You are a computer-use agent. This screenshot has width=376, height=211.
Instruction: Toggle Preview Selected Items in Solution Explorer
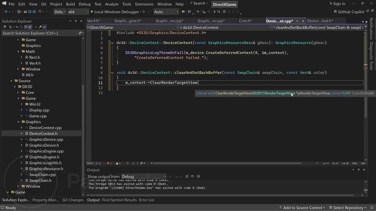45,27
